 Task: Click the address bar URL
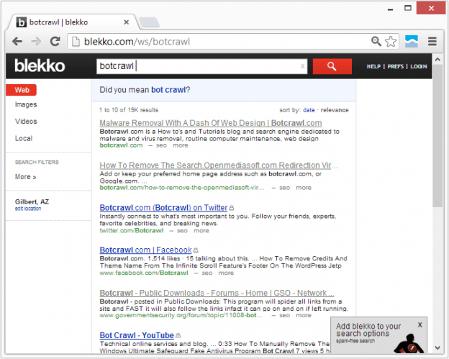pyautogui.click(x=137, y=42)
